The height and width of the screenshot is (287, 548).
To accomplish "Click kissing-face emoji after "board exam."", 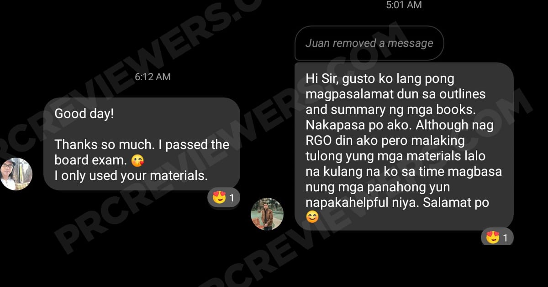I will coord(137,161).
